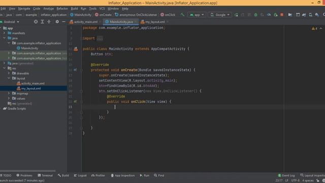Expand the folded import statements ellipsis

point(100,39)
